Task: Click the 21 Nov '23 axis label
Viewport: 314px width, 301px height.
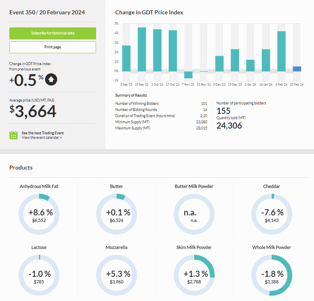Action: click(x=204, y=84)
